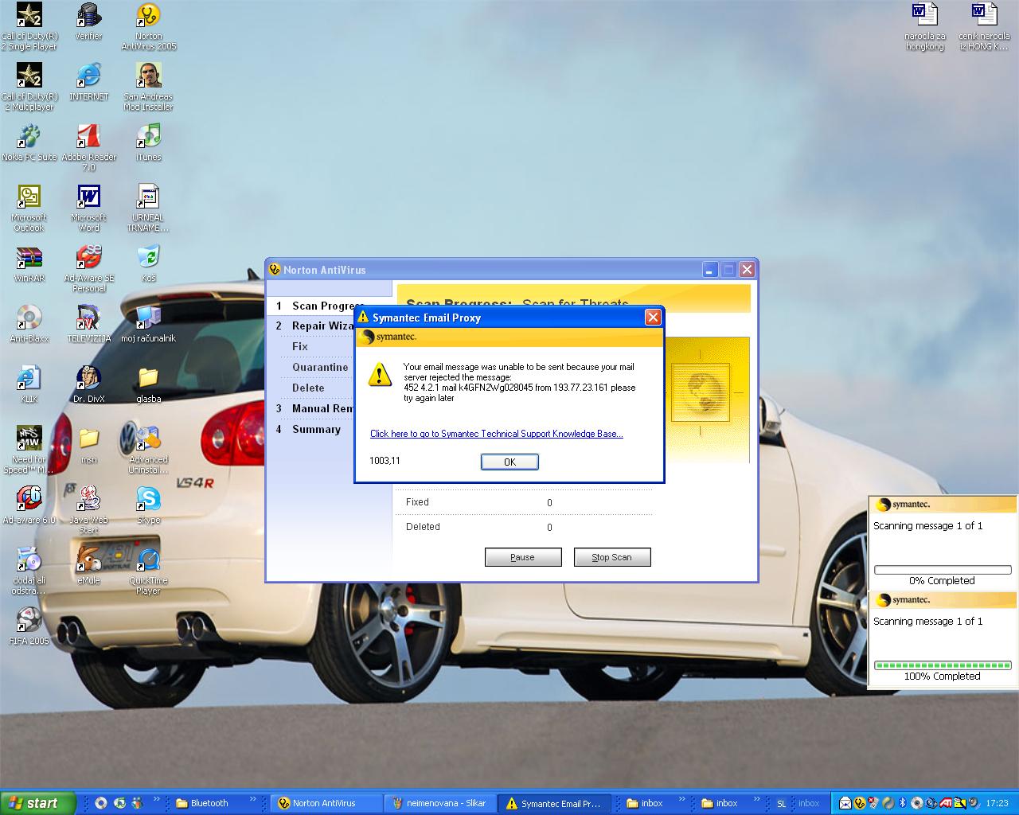Image resolution: width=1019 pixels, height=815 pixels.
Task: Open the INTERNET Explorer shortcut
Action: (88, 83)
